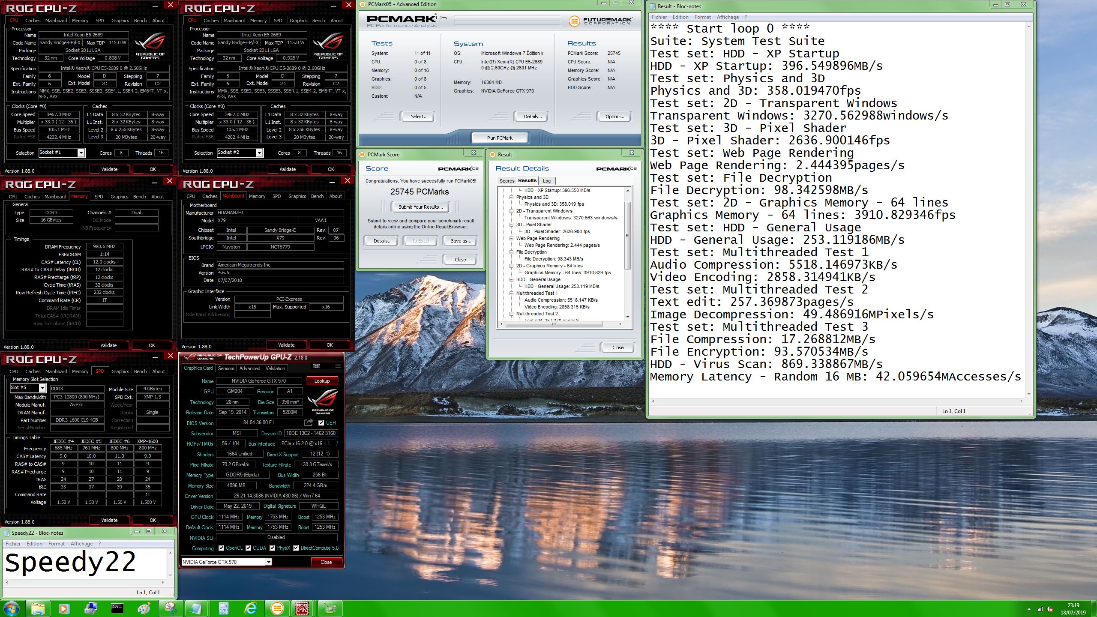Click the Lookup button in GPU-Z
1097x617 pixels.
tap(322, 380)
